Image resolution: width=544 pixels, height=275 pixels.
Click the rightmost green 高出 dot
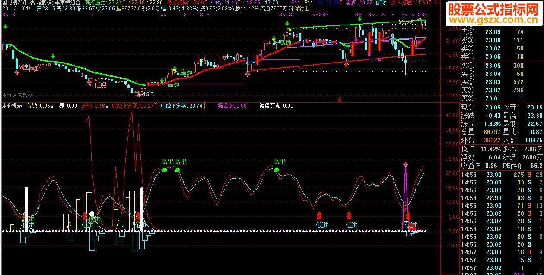click(276, 170)
